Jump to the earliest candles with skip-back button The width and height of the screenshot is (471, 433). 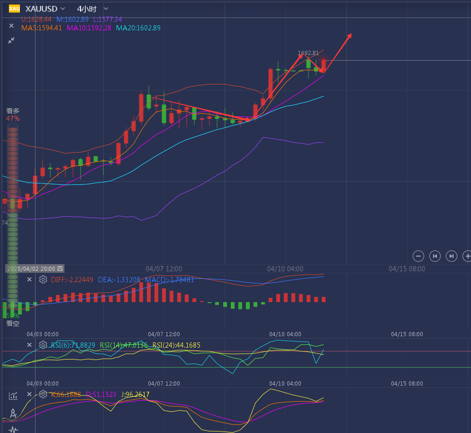tap(435, 256)
